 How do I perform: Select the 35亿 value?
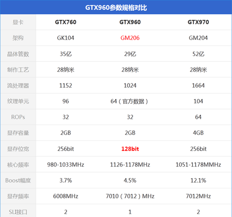(x=65, y=54)
